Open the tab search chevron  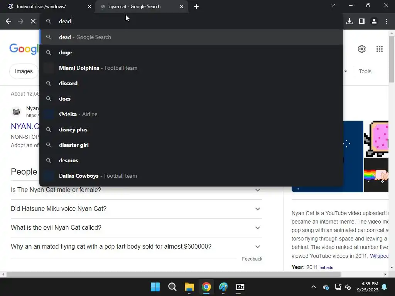(x=333, y=5)
